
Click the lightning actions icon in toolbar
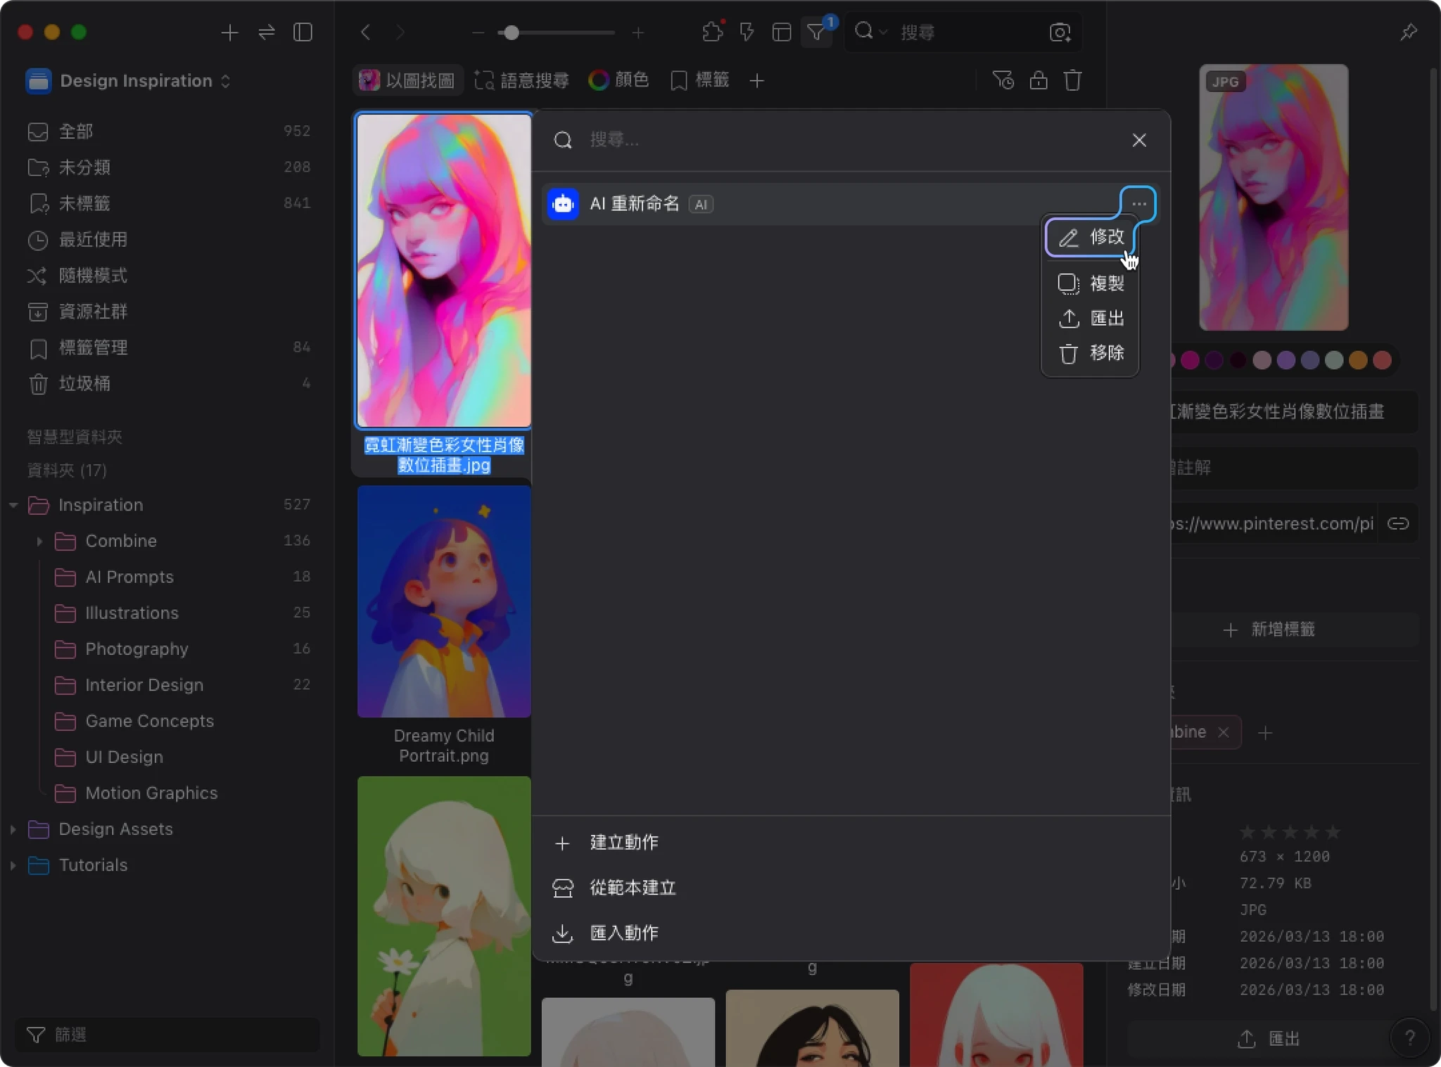[747, 32]
